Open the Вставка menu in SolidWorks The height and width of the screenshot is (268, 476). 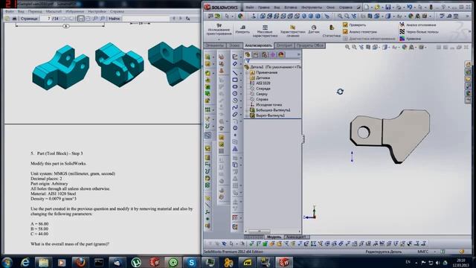291,7
